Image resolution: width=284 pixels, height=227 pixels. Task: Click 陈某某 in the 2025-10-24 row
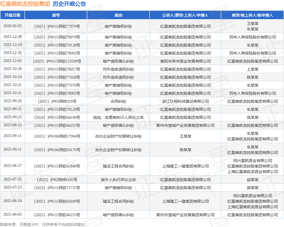(253, 77)
